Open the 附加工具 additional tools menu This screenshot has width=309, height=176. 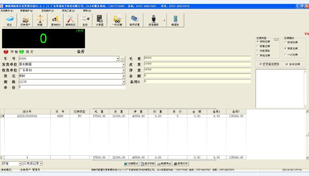point(68,10)
